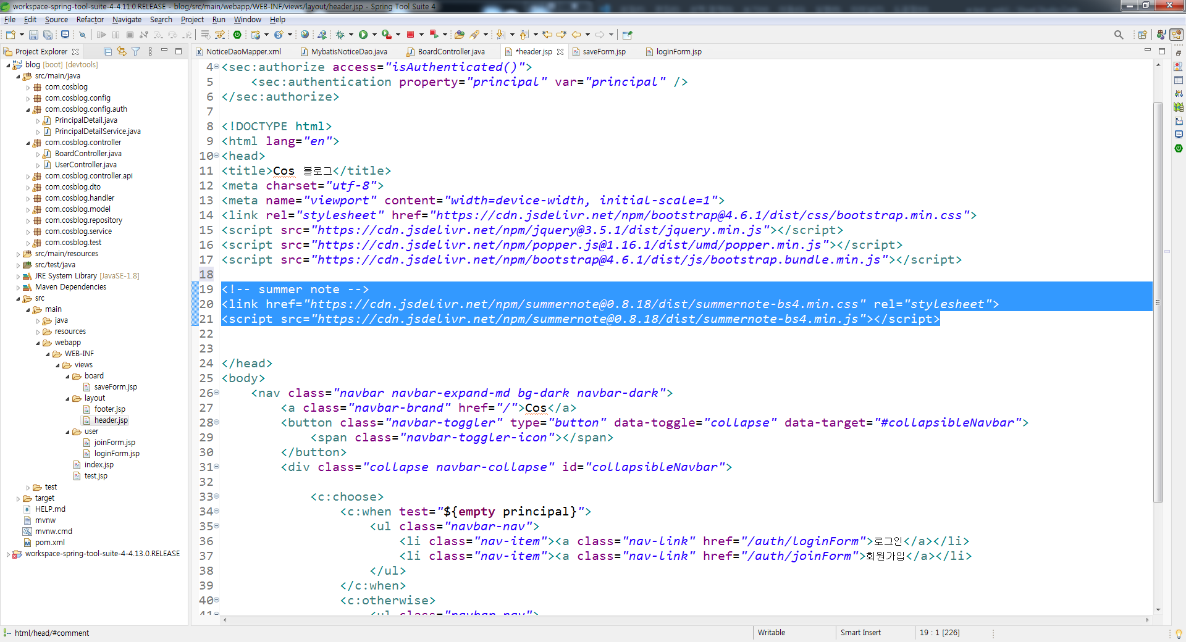Screen dimensions: 1186x642
Task: Collapse the webapp folder node
Action: [38, 343]
